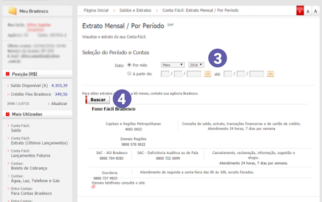Open external link icon below Demais telefones
Screen dimensions: 322x202
click(93, 187)
